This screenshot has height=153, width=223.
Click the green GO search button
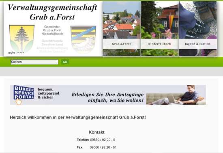tap(65, 62)
